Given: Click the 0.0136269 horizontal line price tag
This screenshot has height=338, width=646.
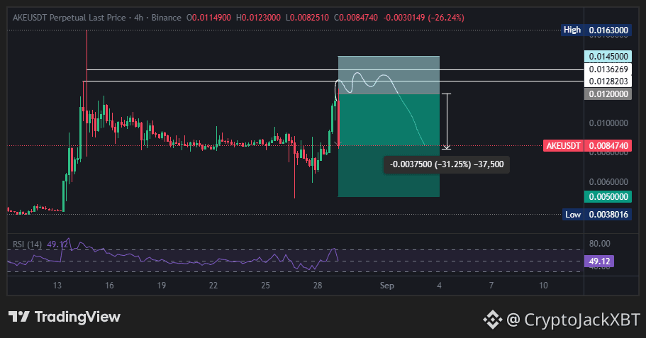Looking at the screenshot, I should pyautogui.click(x=608, y=69).
